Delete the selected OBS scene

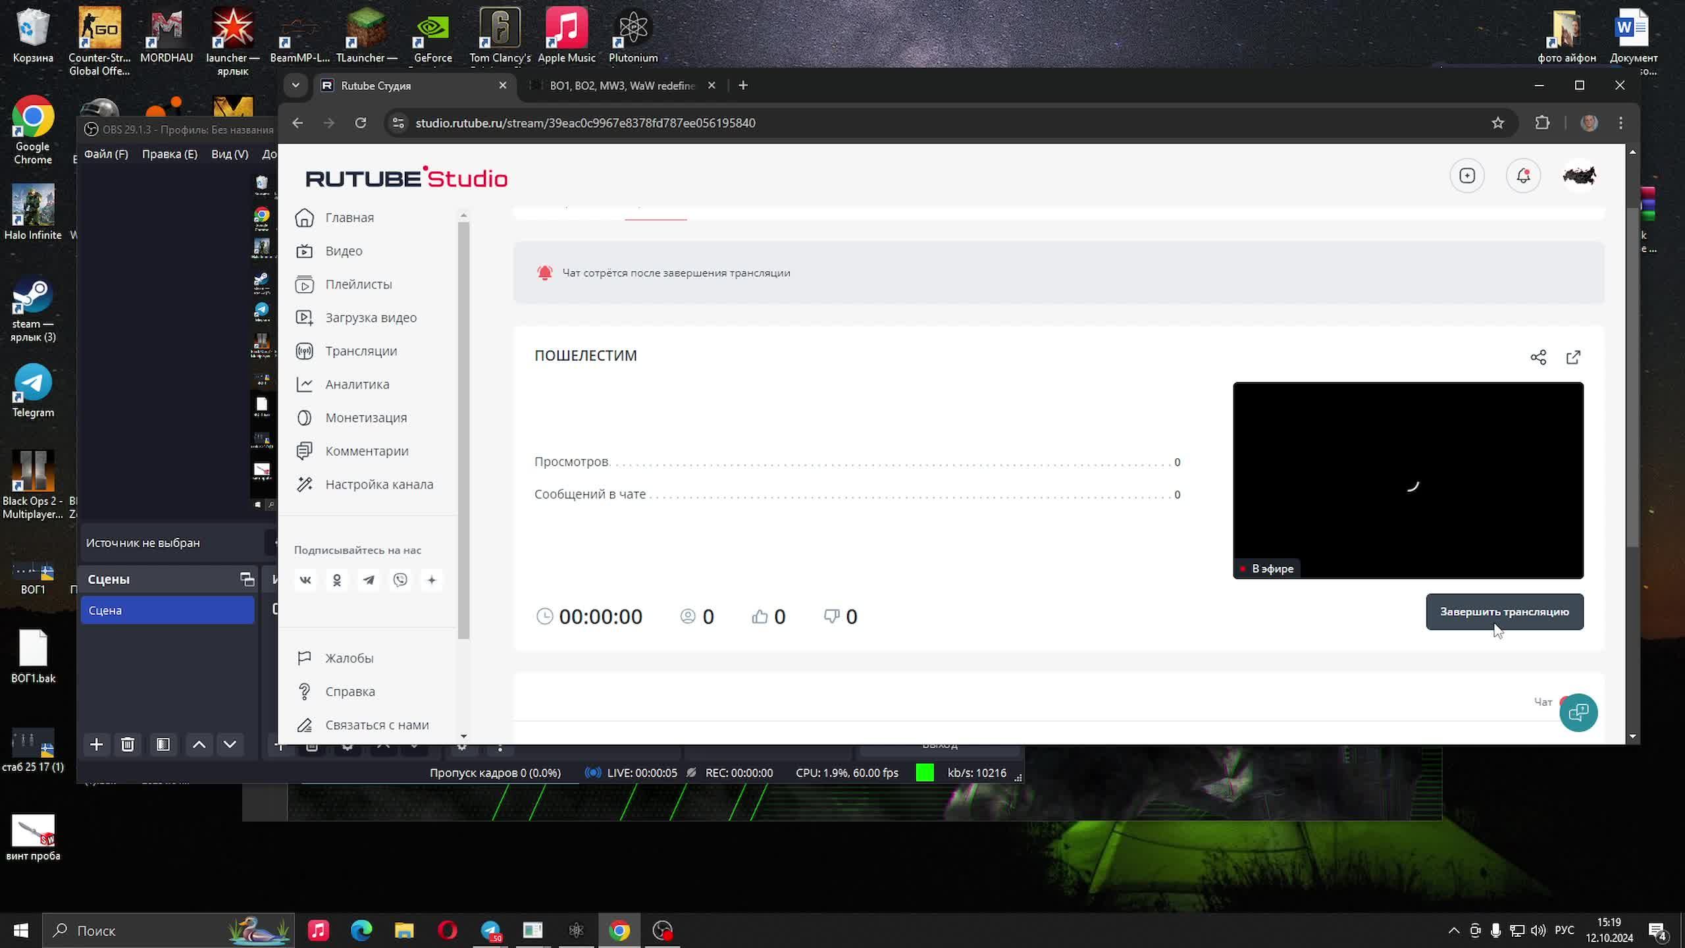coord(128,745)
